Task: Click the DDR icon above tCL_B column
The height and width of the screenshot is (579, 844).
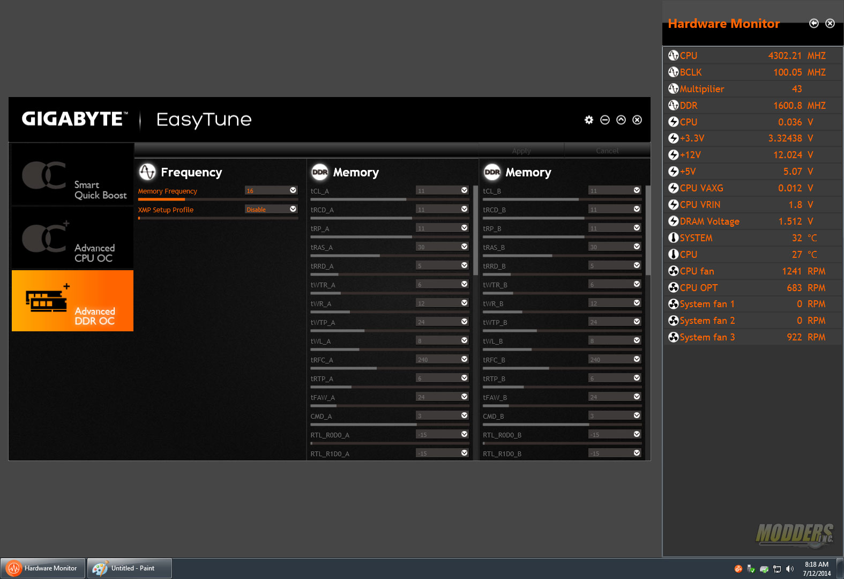Action: [492, 172]
